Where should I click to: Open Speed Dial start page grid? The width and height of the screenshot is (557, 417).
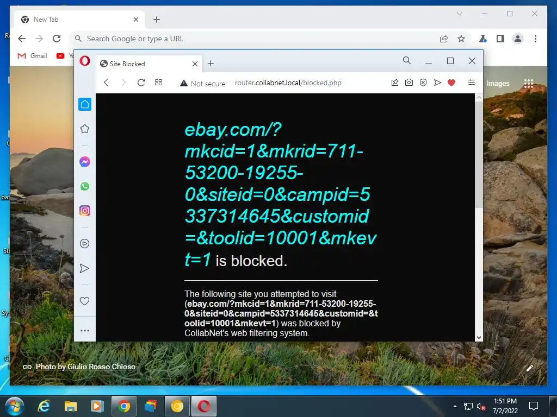(x=158, y=83)
